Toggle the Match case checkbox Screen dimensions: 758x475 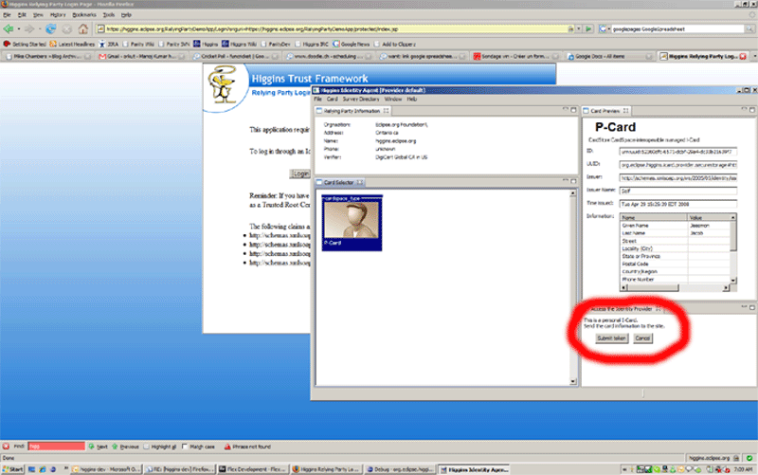coord(185,447)
